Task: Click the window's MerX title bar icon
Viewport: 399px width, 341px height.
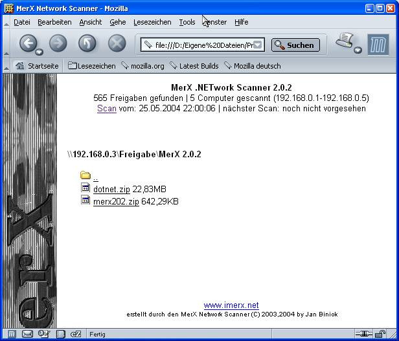Action: pos(8,8)
